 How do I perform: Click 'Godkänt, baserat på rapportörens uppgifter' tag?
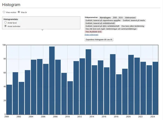coord(103,20)
